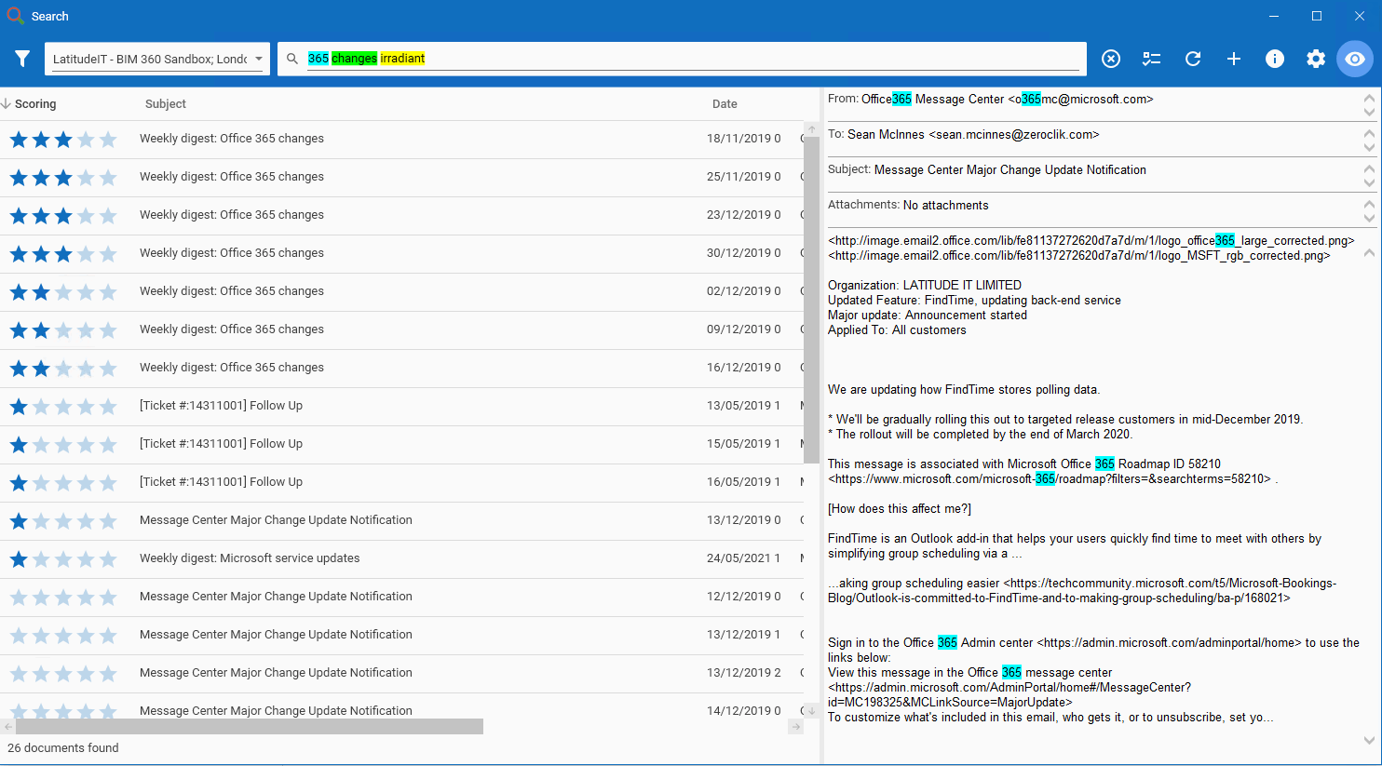
Task: Click the down chevron of the Attachments field
Action: 1369,218
